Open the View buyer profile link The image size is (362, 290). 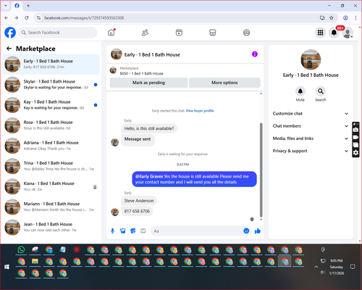tap(200, 111)
